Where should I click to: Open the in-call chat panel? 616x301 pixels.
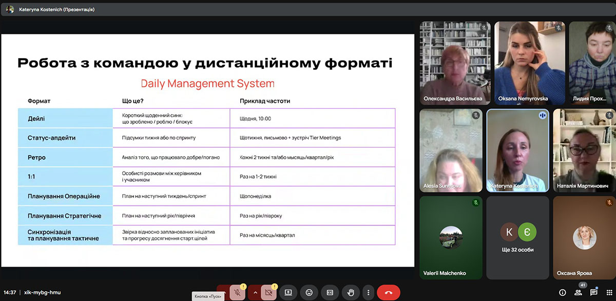coord(594,292)
